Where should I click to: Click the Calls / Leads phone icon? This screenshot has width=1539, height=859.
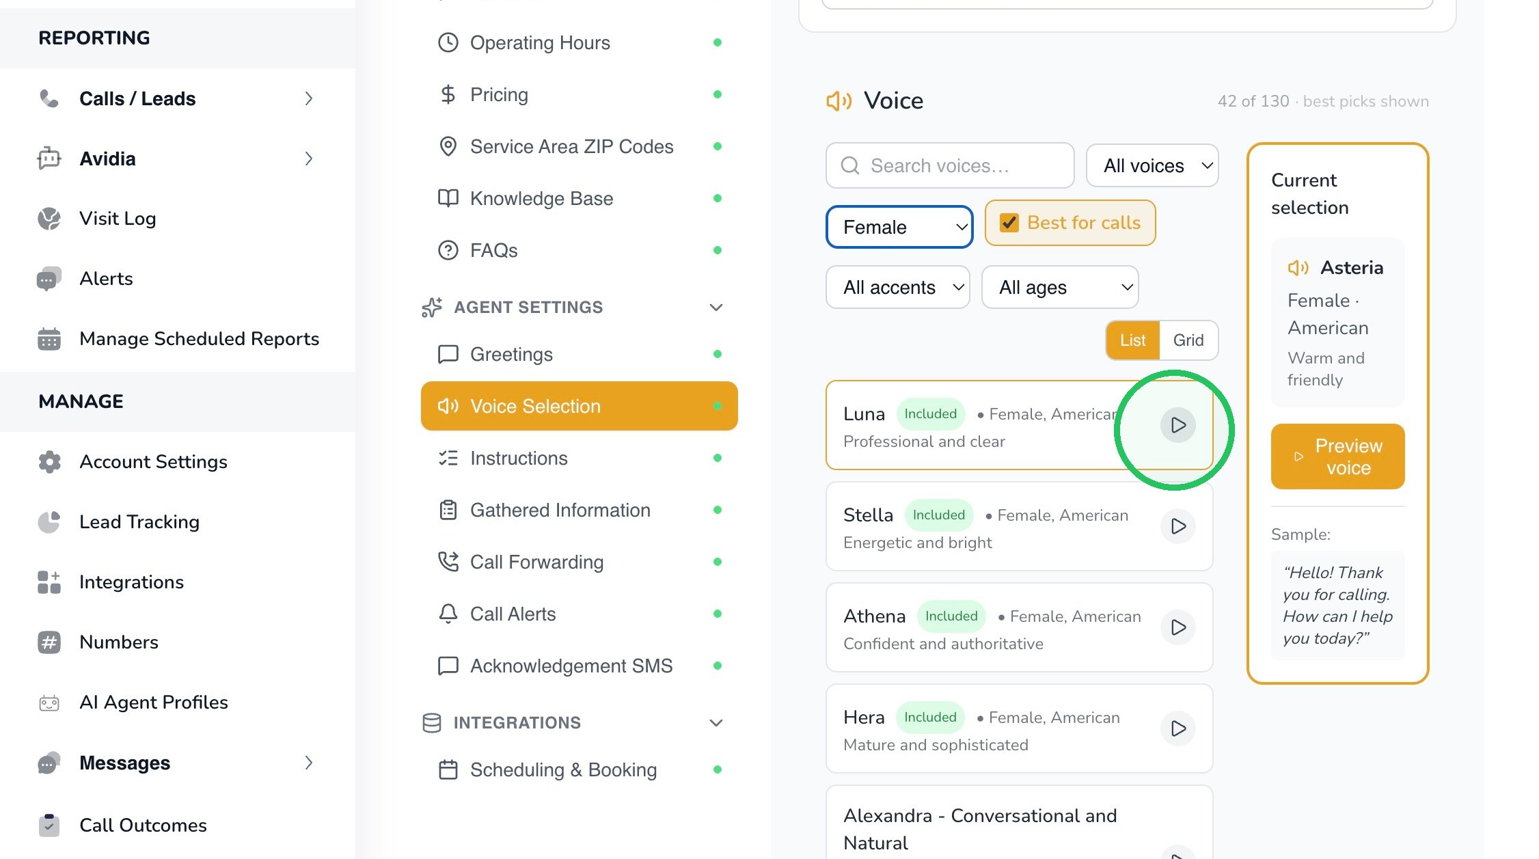49,98
